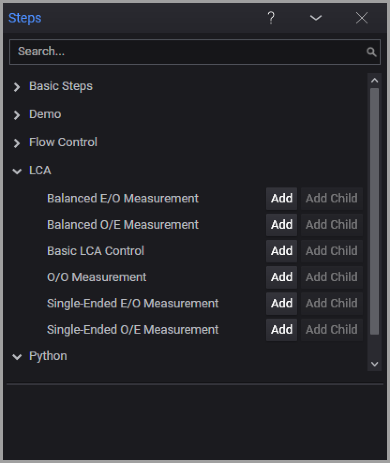Image resolution: width=390 pixels, height=463 pixels.
Task: Collapse the Python group
Action: (x=17, y=357)
